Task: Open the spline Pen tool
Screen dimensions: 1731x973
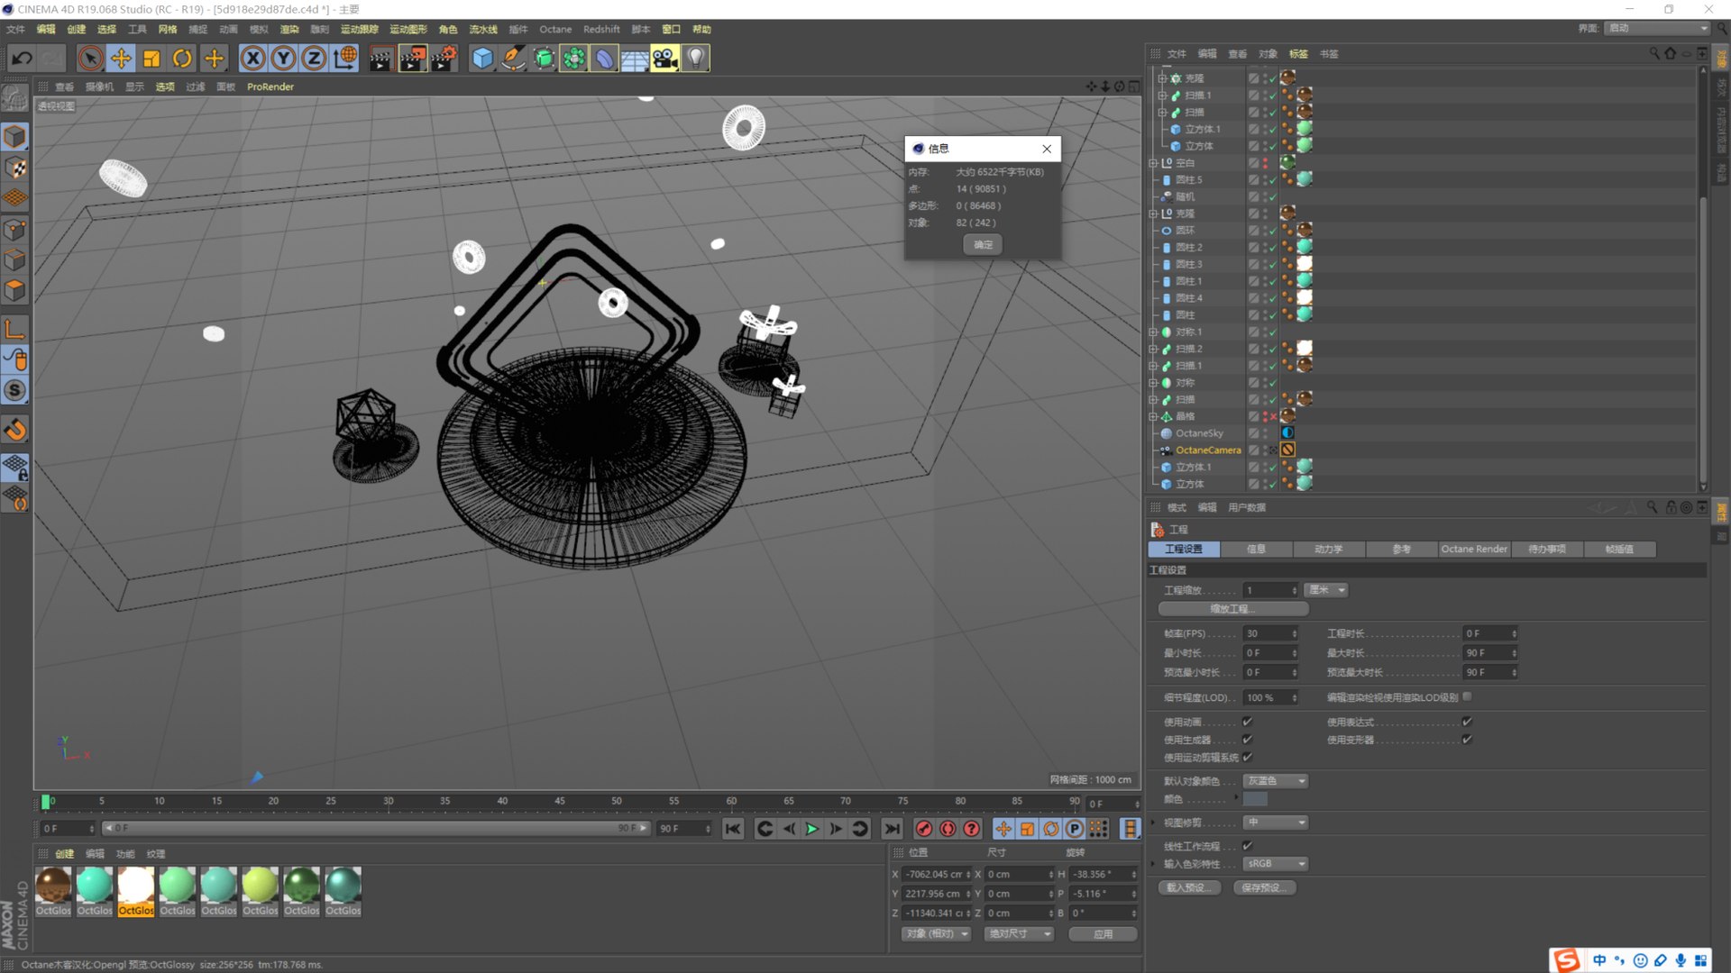Action: [x=513, y=59]
